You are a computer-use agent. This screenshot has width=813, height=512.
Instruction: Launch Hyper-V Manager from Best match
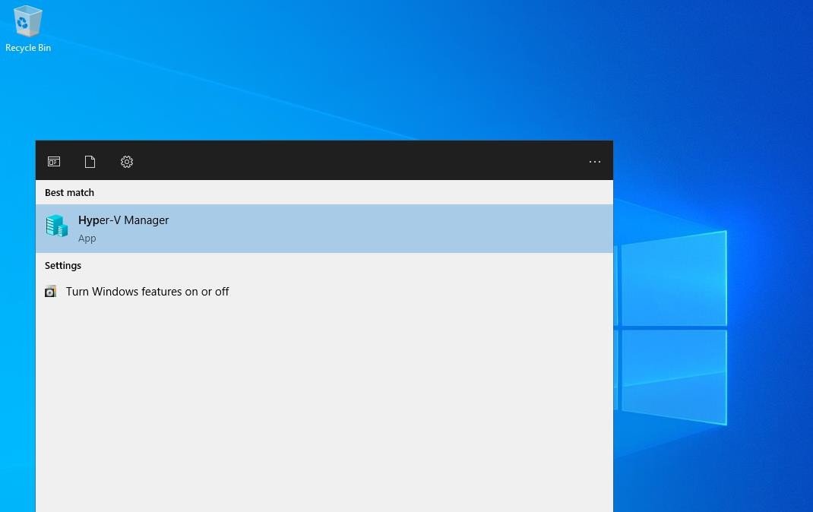(x=324, y=229)
